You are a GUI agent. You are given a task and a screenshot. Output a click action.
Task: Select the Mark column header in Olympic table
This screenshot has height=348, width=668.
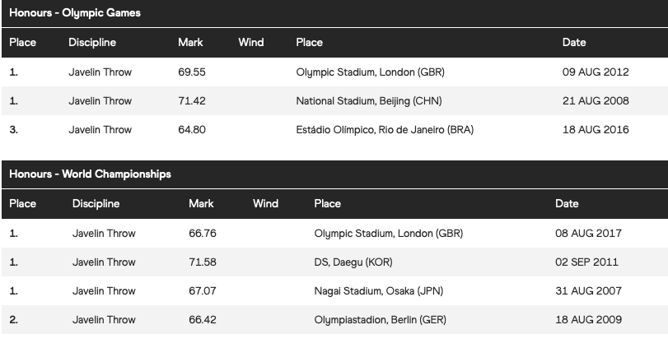pyautogui.click(x=190, y=42)
